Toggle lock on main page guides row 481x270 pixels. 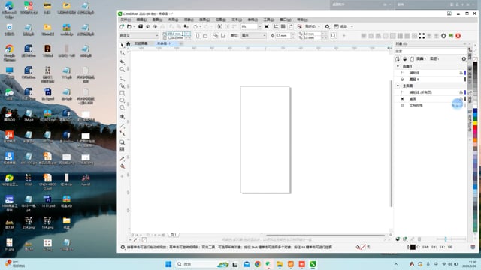(461, 92)
